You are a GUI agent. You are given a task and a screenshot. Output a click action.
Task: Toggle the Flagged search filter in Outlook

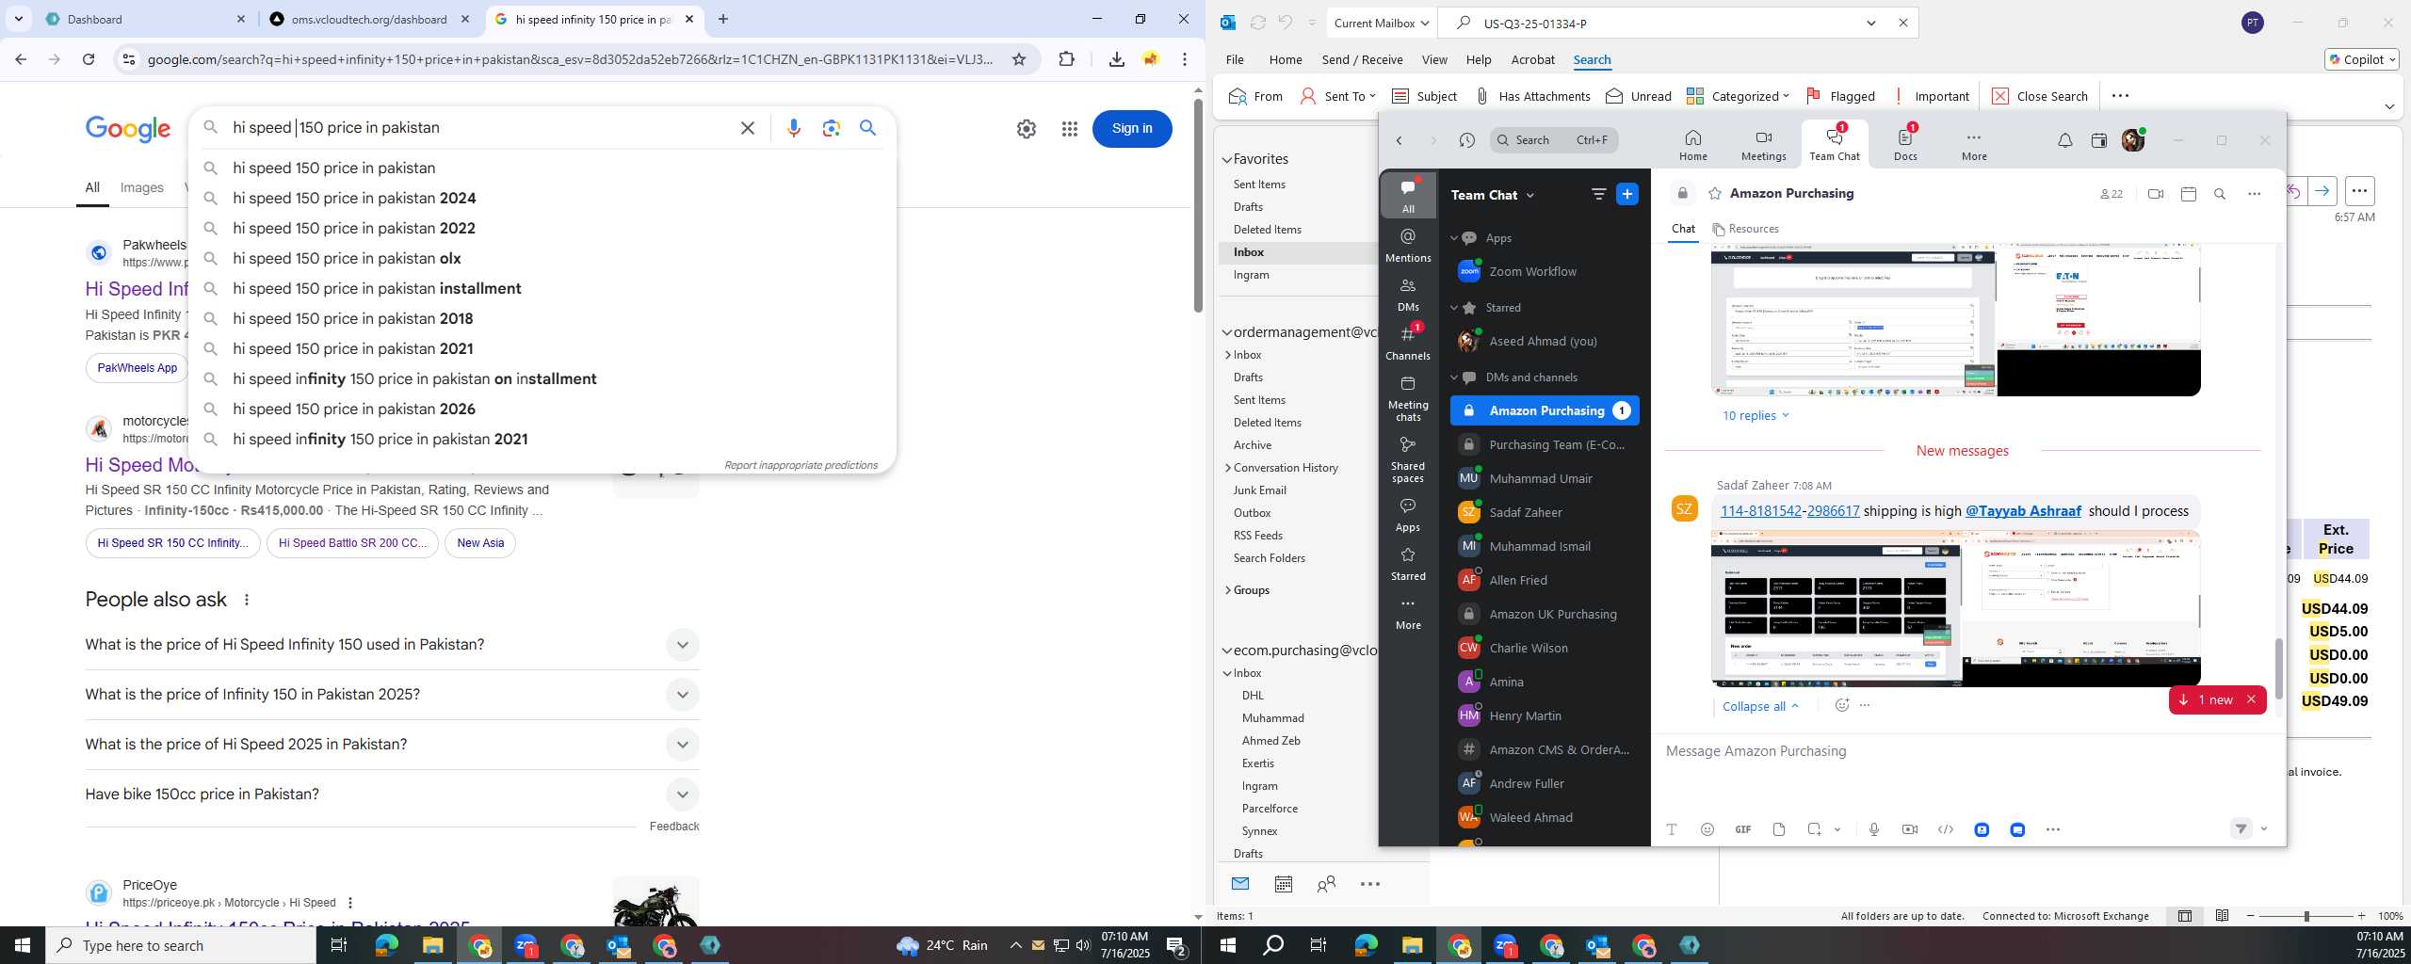pyautogui.click(x=1840, y=96)
